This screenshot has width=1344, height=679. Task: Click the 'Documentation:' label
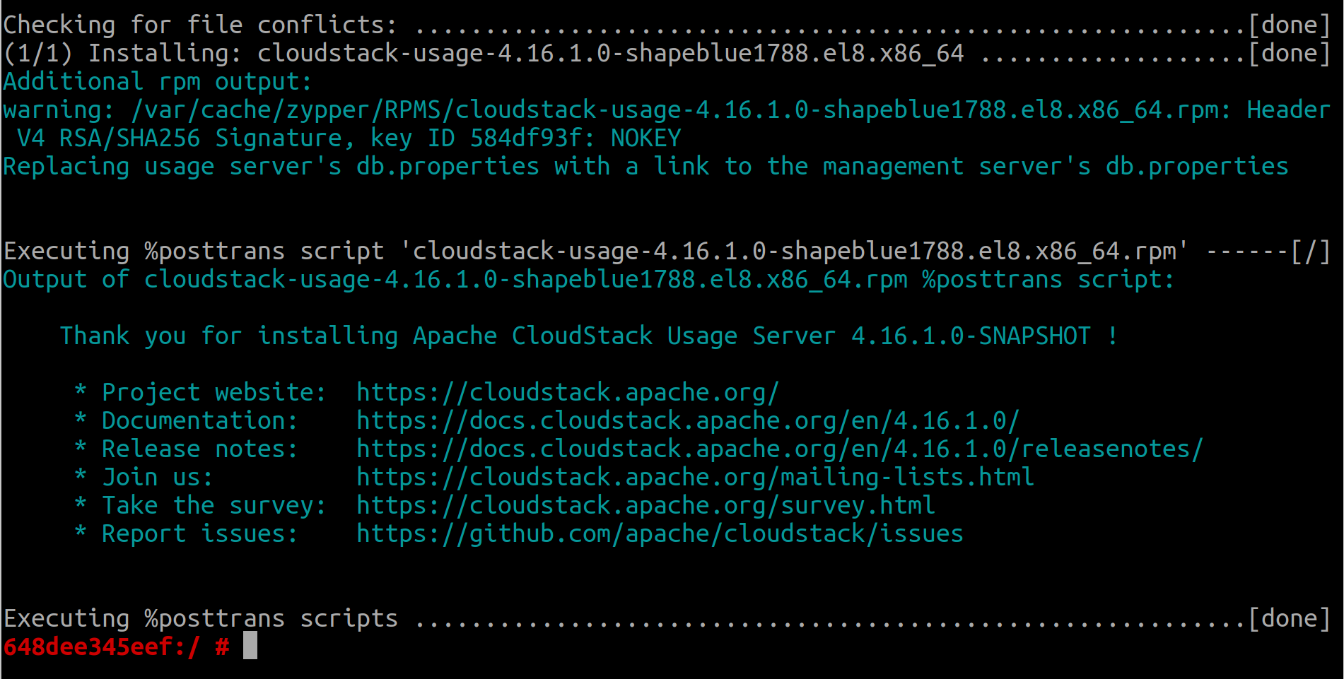[x=200, y=420]
